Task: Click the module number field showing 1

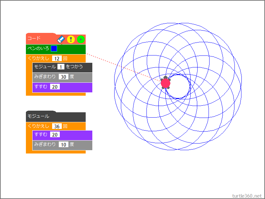Action: pos(61,67)
